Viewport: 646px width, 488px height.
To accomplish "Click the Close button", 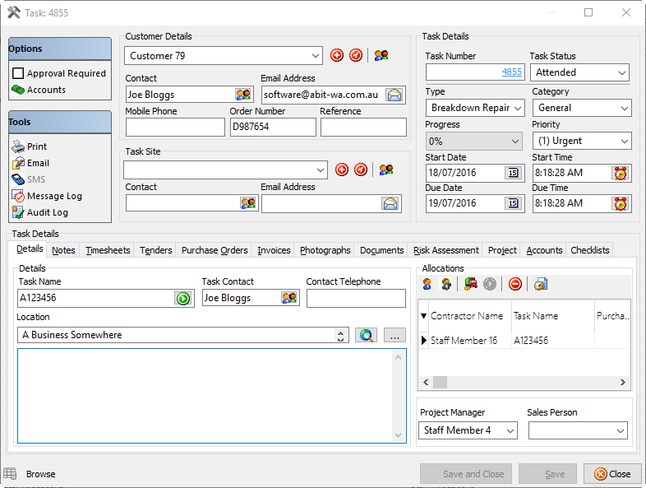I will coord(612,474).
